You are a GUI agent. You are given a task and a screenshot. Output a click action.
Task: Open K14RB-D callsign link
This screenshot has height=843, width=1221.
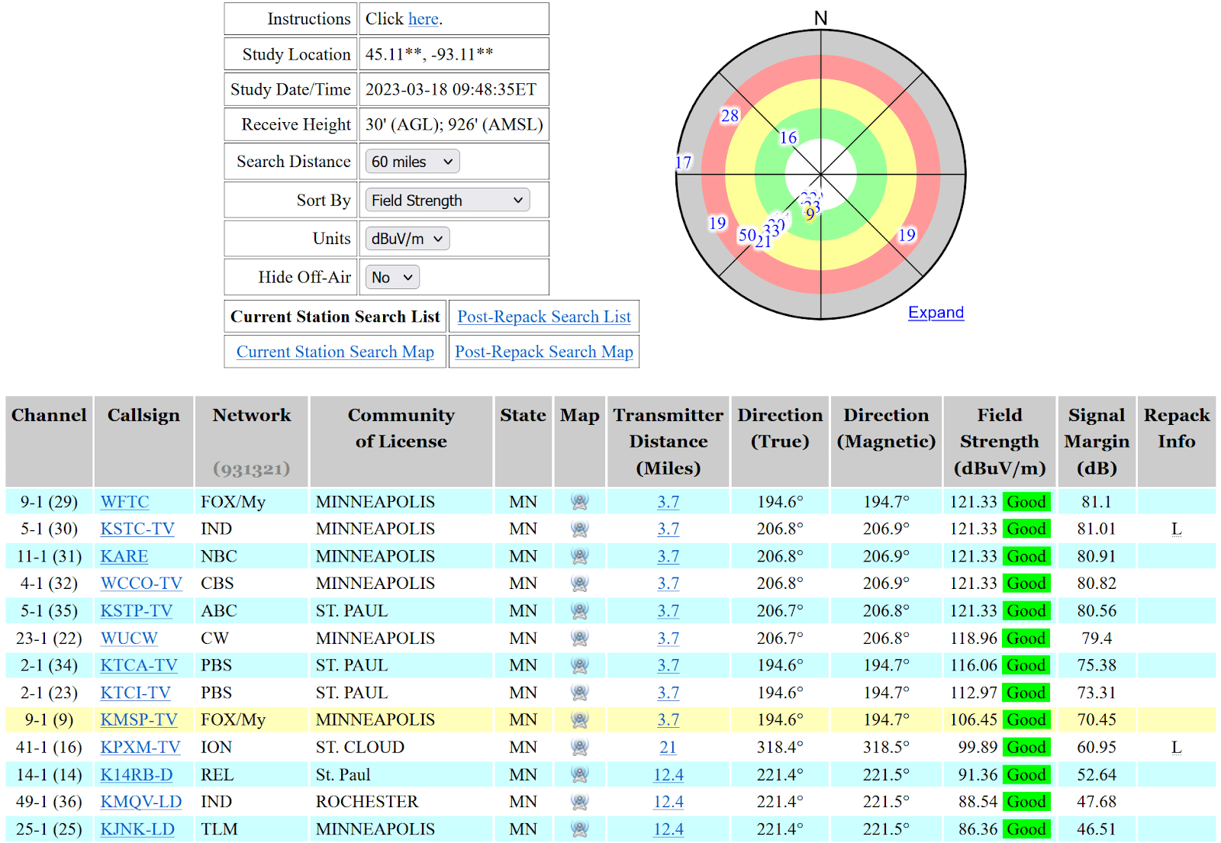click(x=137, y=774)
